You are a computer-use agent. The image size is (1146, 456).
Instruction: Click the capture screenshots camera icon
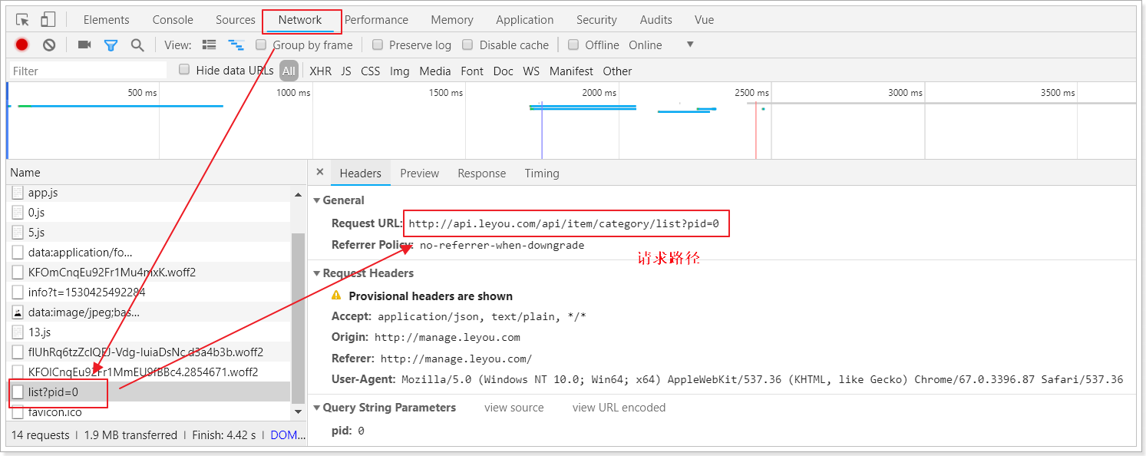pos(84,45)
